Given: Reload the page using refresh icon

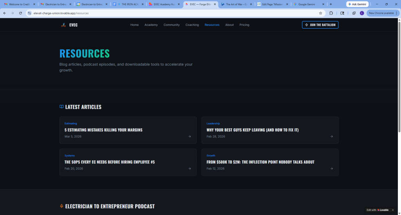Looking at the screenshot, I should 20,13.
